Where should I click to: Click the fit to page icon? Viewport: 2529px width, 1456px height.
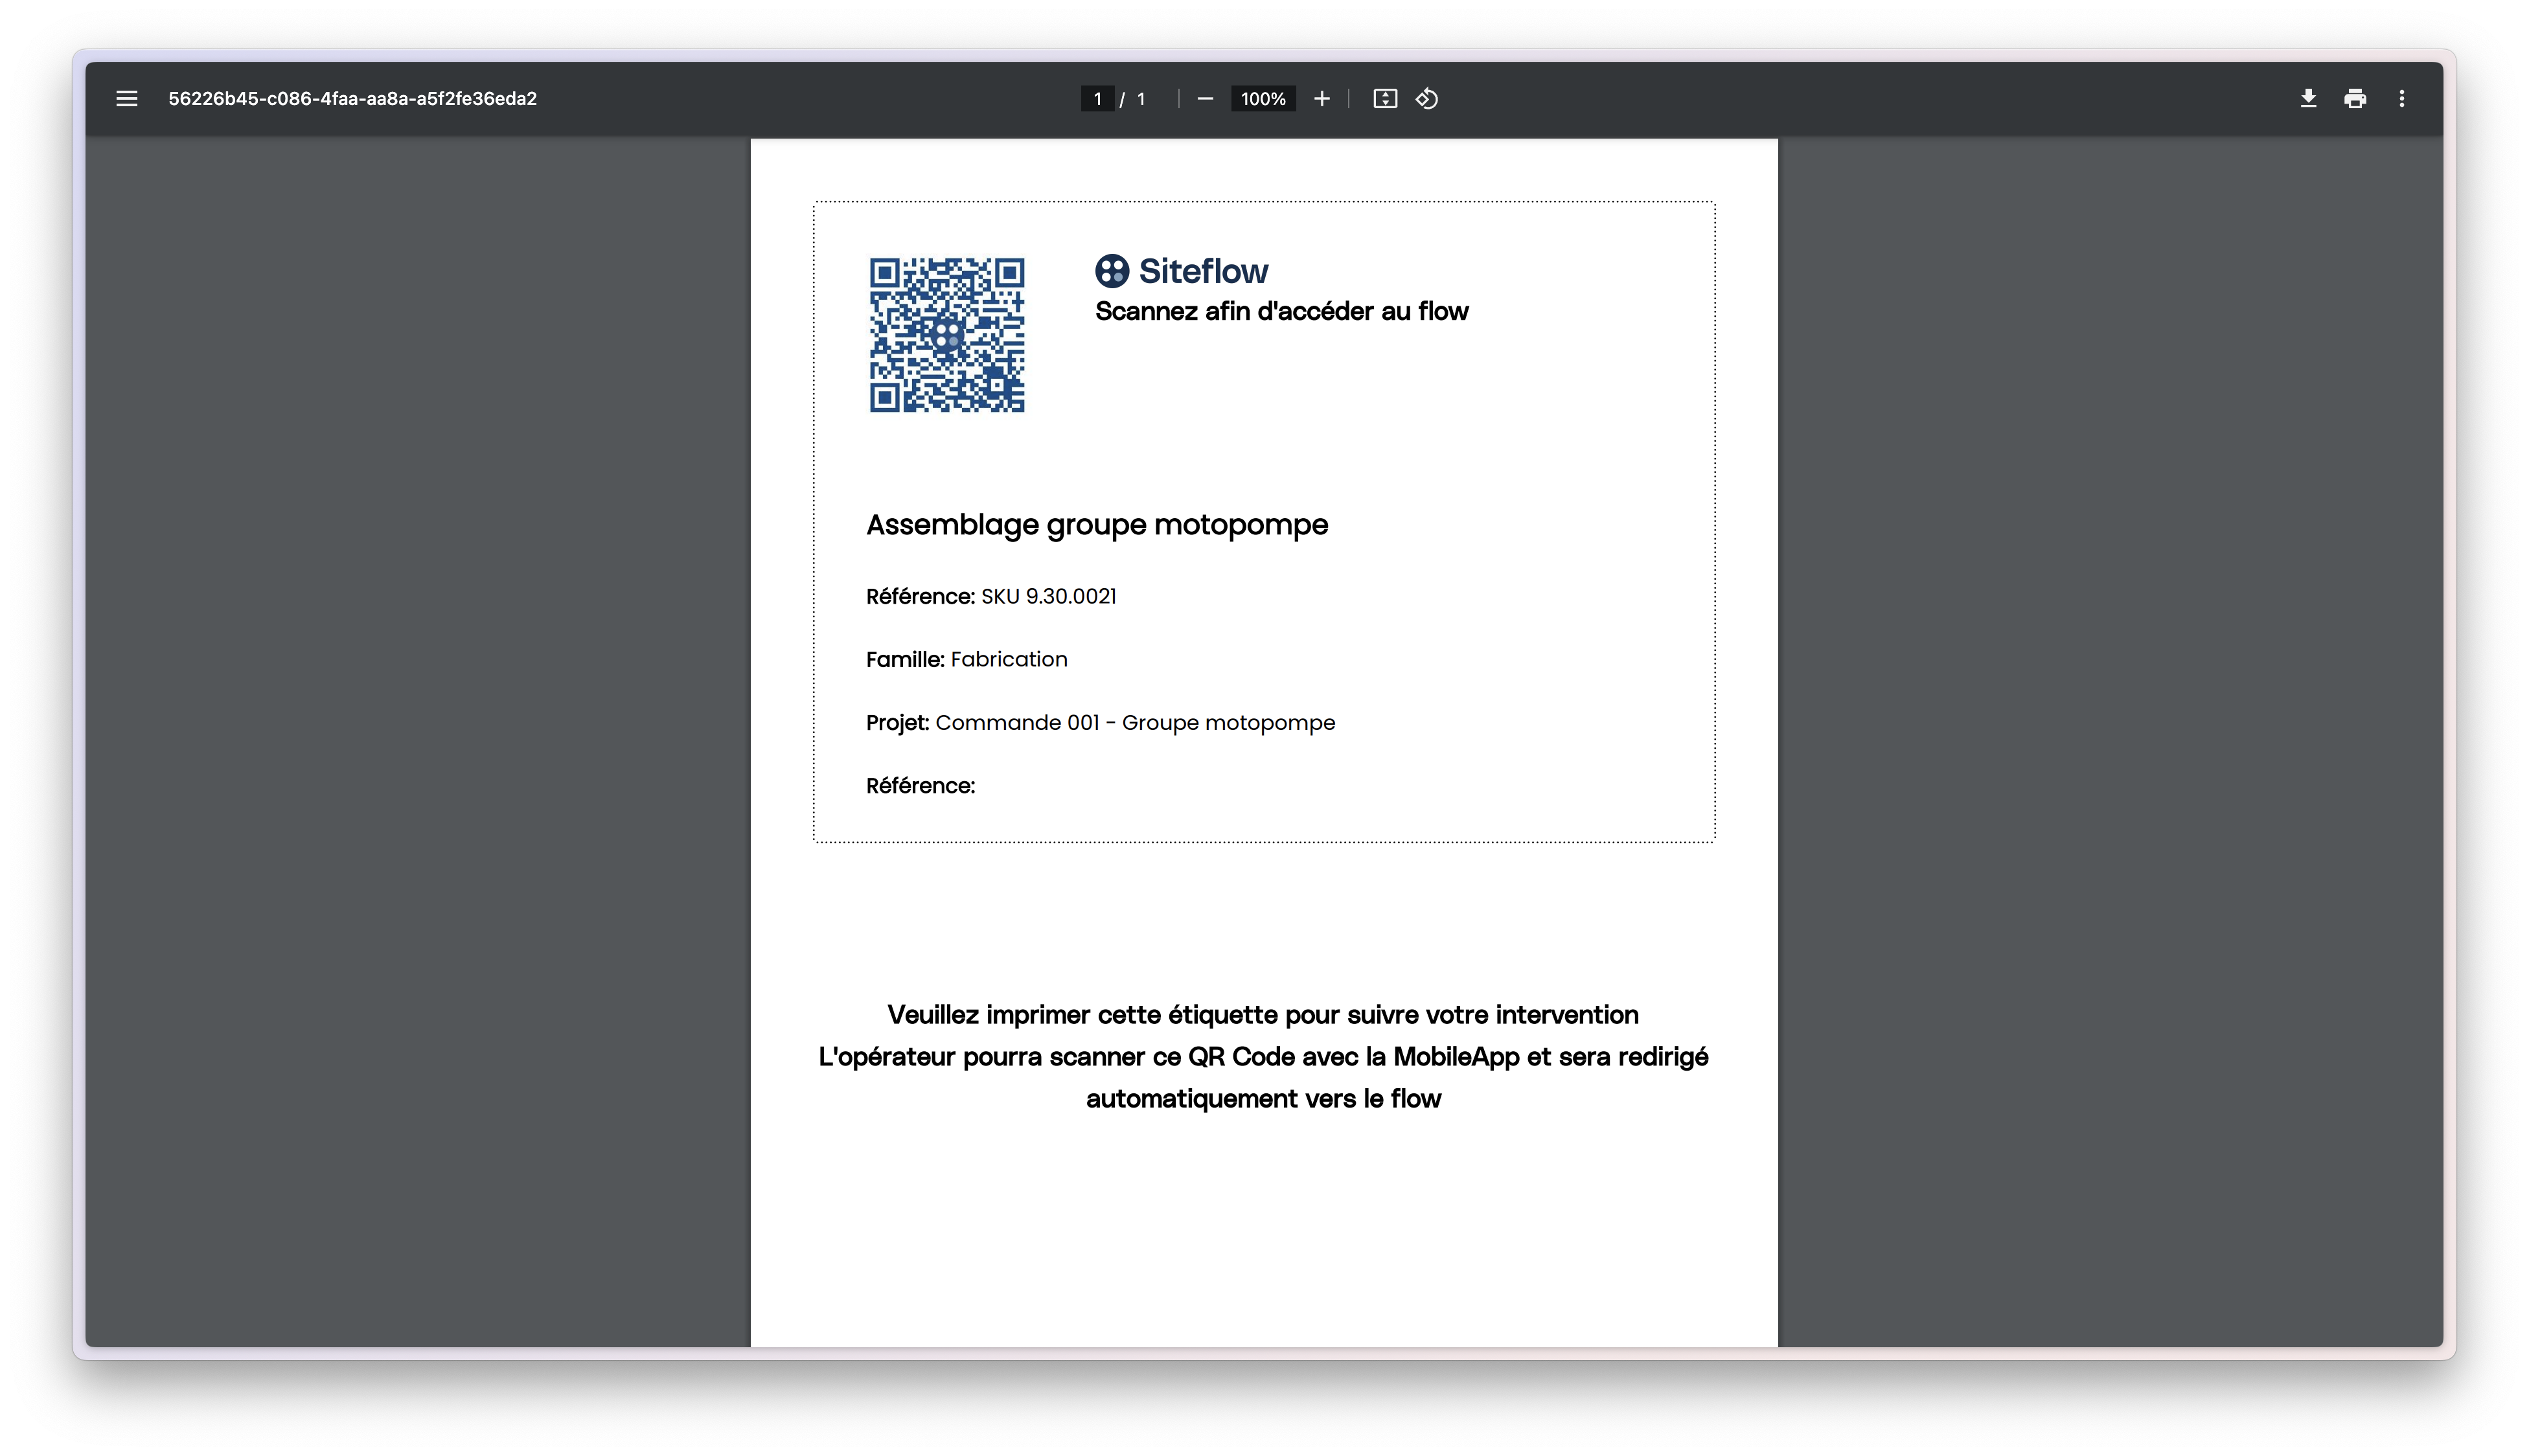1385,99
